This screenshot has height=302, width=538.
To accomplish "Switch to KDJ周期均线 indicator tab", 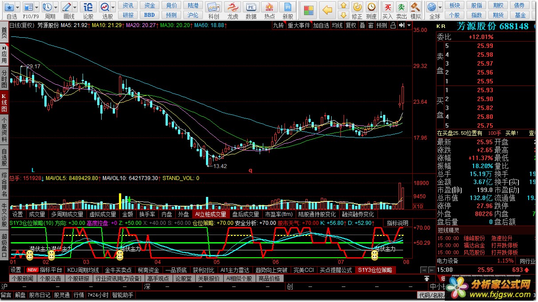I will [83, 270].
